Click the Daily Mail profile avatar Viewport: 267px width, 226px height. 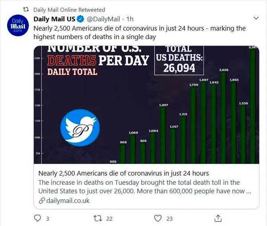(18, 25)
